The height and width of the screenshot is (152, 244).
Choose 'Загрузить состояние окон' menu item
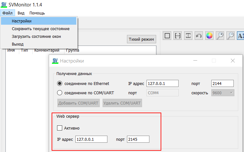click(38, 37)
